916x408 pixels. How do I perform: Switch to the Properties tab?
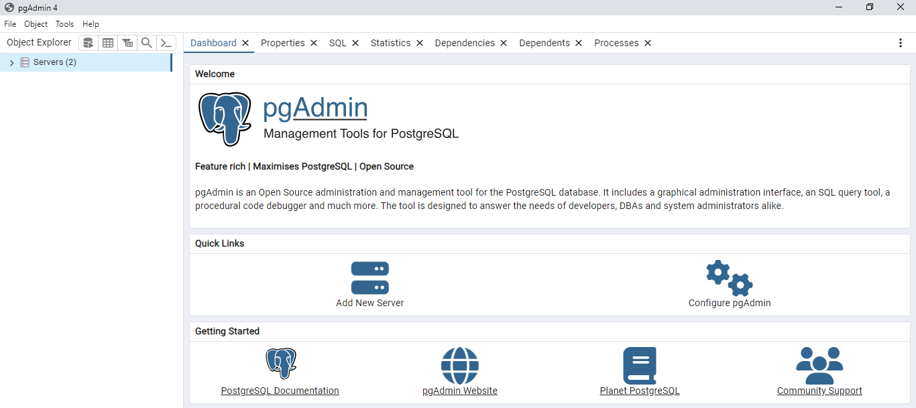[282, 43]
